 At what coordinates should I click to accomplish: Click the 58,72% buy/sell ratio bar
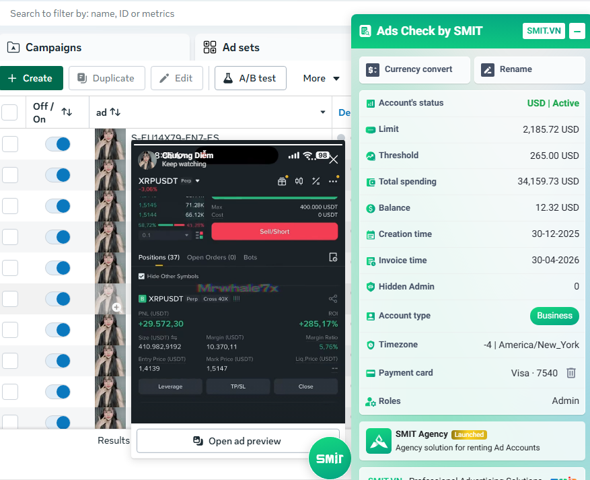pyautogui.click(x=171, y=225)
